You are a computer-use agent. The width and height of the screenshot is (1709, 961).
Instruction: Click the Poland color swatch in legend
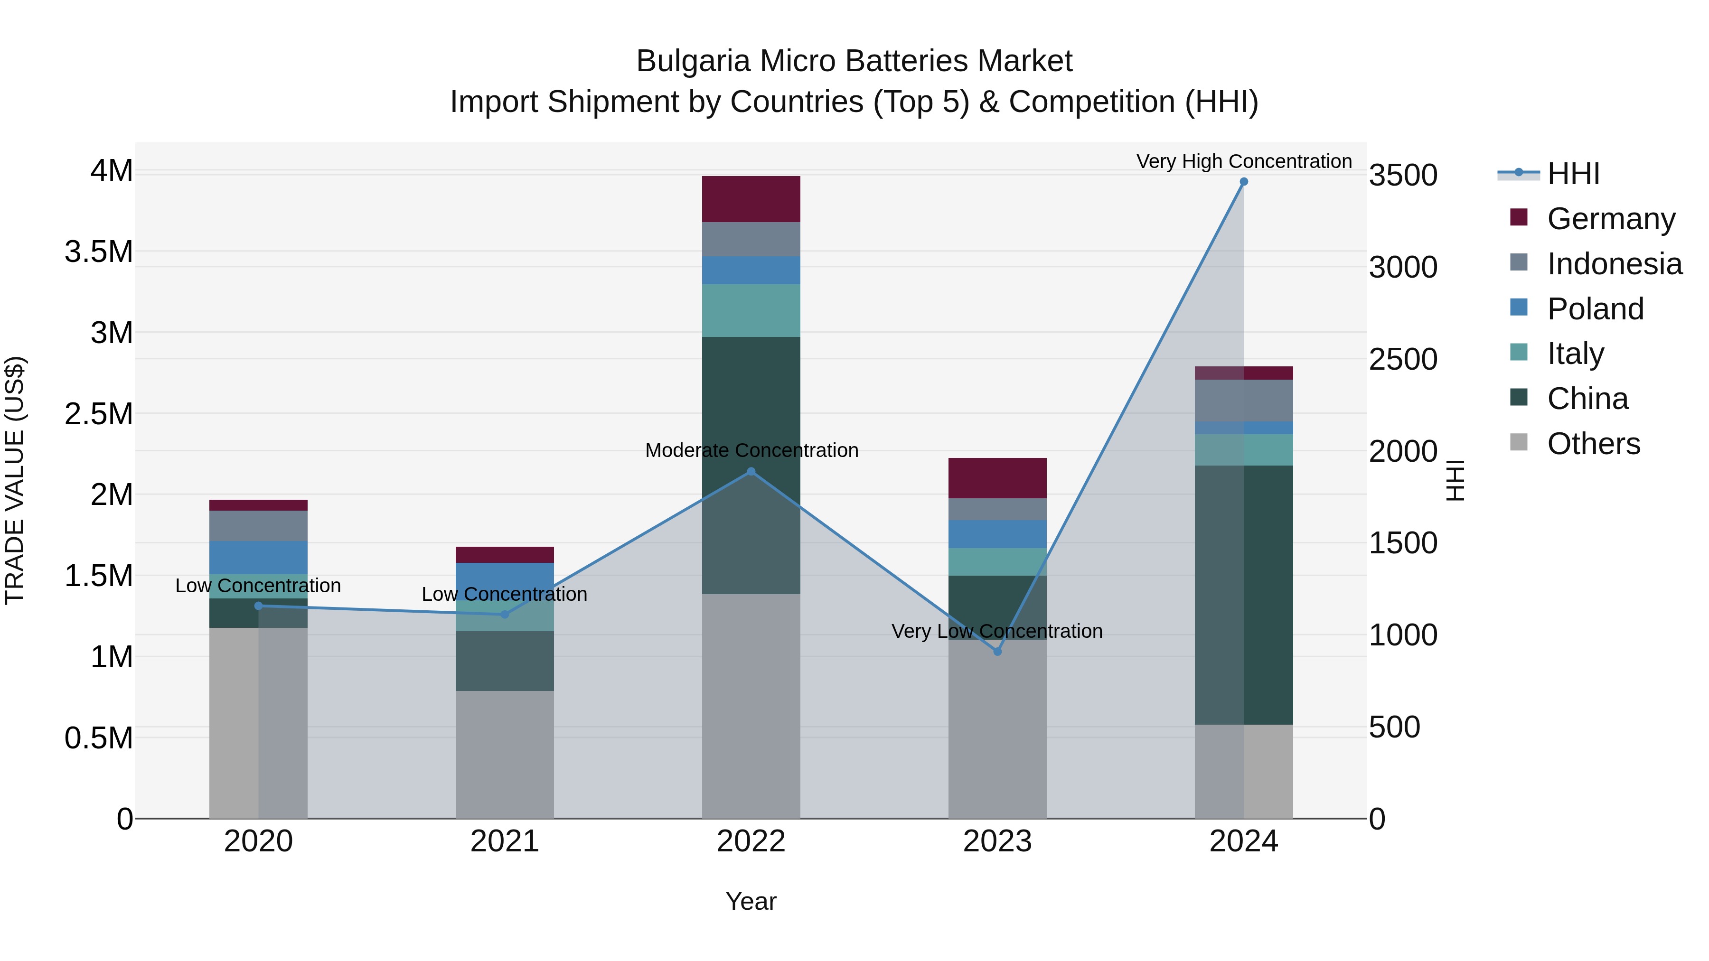[1519, 307]
